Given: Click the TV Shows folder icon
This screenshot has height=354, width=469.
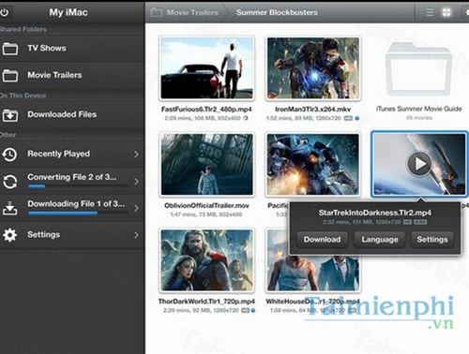Looking at the screenshot, I should tap(10, 49).
